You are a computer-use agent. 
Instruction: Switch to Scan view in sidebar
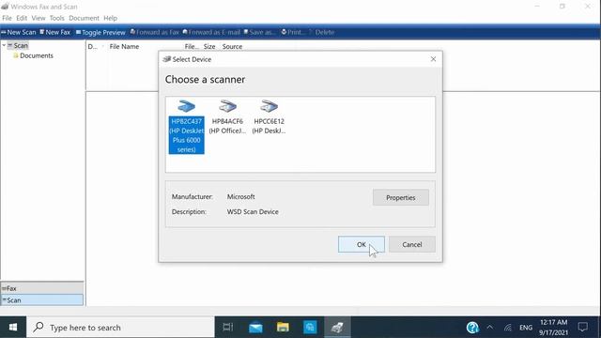(x=41, y=300)
